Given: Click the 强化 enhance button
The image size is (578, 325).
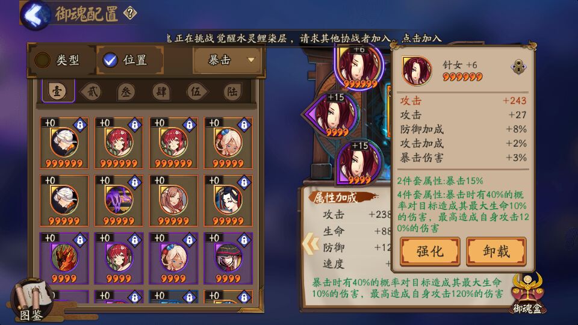Looking at the screenshot, I should tap(430, 252).
